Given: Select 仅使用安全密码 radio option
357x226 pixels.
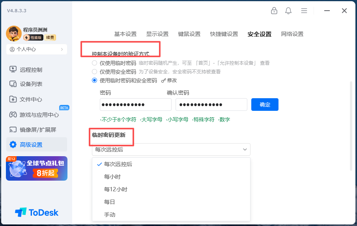Looking at the screenshot, I should 94,72.
